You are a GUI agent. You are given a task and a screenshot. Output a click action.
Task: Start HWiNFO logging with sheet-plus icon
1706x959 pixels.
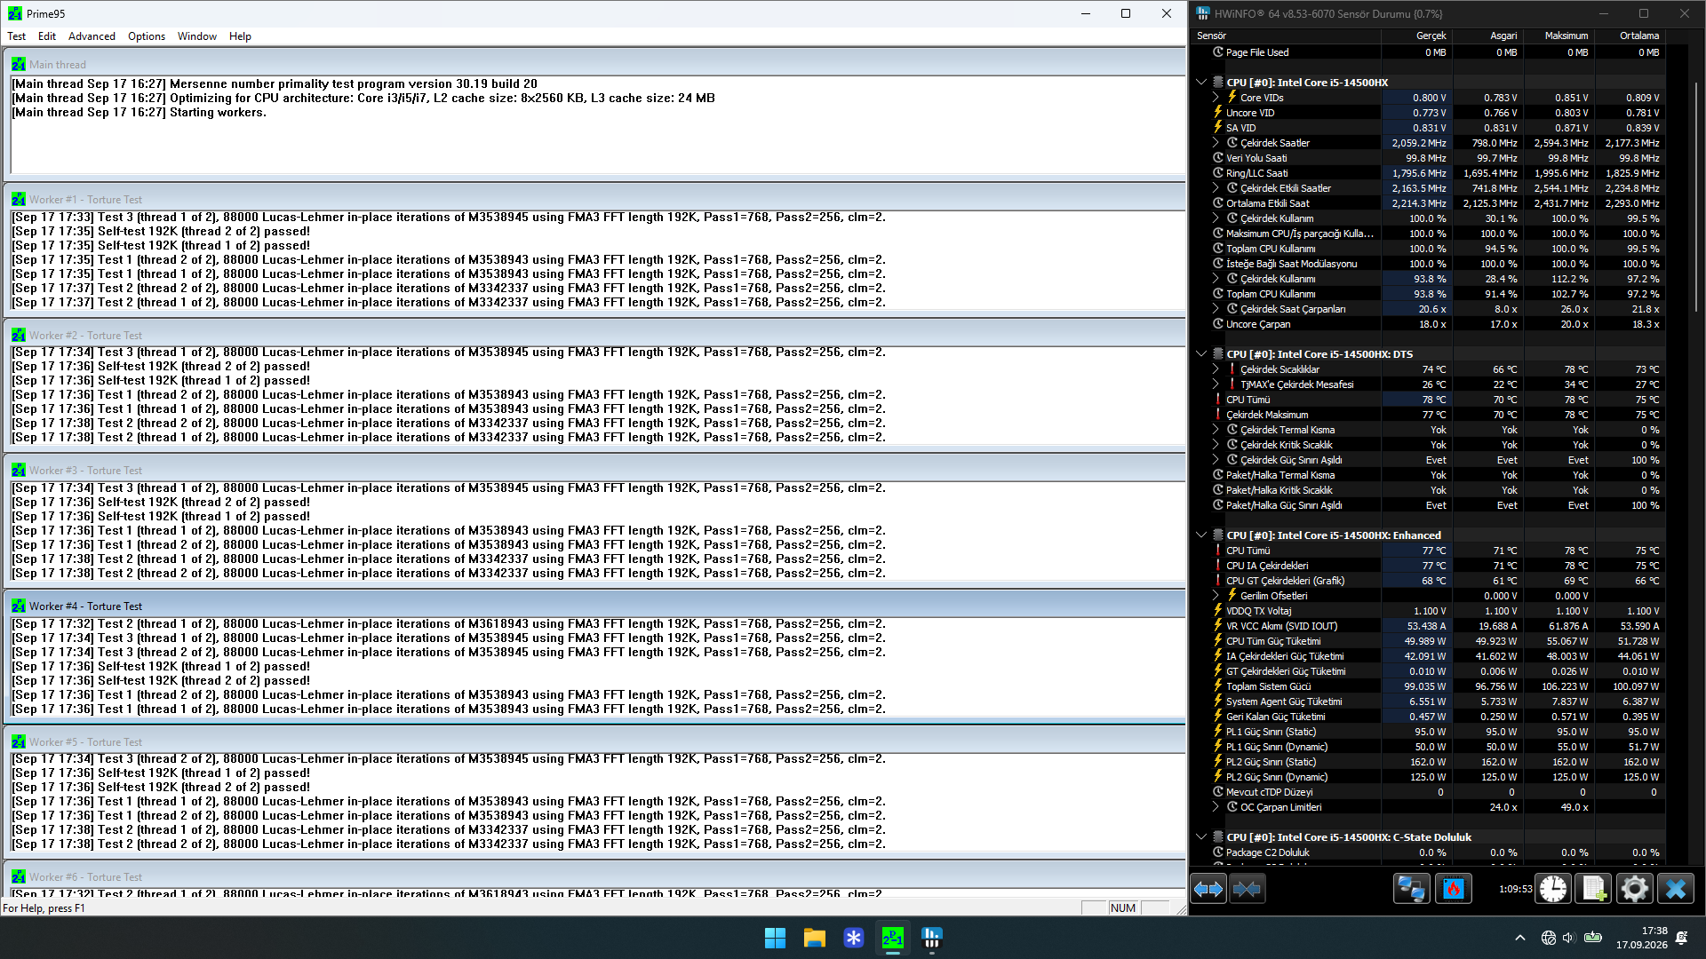[1593, 889]
